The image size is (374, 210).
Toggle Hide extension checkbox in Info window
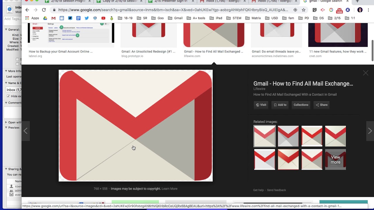pyautogui.click(x=8, y=96)
